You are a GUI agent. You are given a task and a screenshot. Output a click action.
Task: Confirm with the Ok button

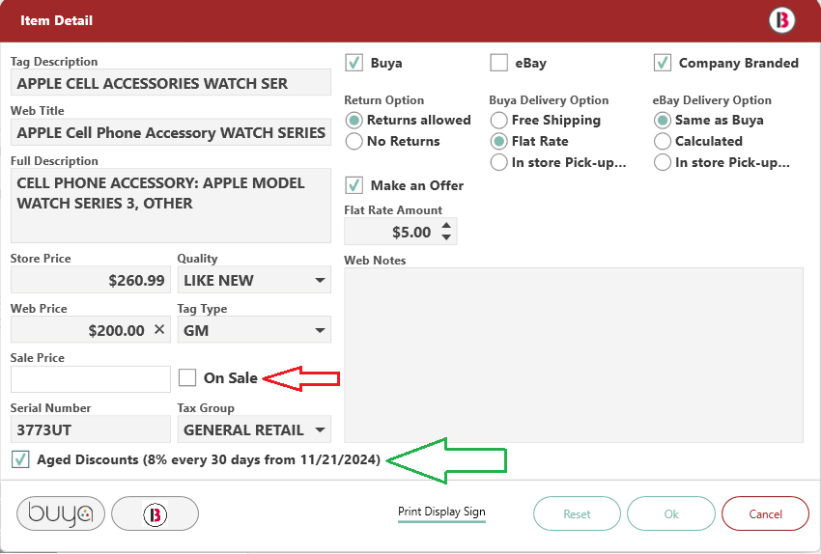point(671,513)
